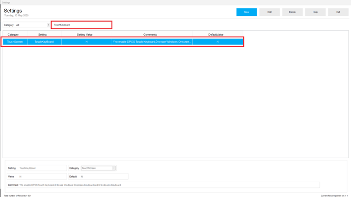This screenshot has height=197, width=351.
Task: Click the Comments cell starting 'Y to enable DPOS'
Action: coord(152,42)
